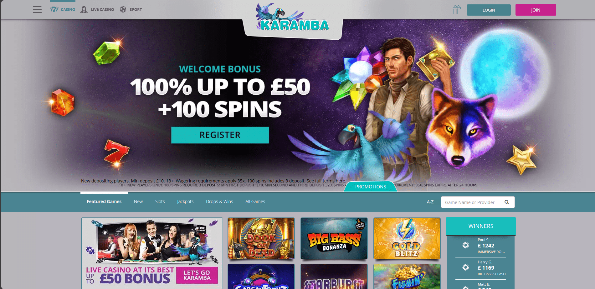Open the hamburger menu icon
Viewport: 595px width, 289px height.
[x=37, y=9]
